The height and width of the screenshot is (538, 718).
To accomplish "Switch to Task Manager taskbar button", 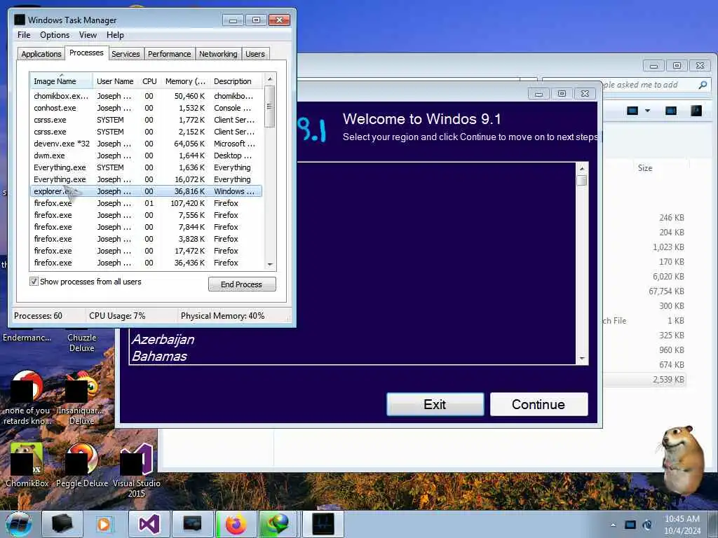I will pyautogui.click(x=323, y=524).
